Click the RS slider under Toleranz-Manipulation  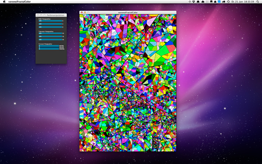click(50, 33)
